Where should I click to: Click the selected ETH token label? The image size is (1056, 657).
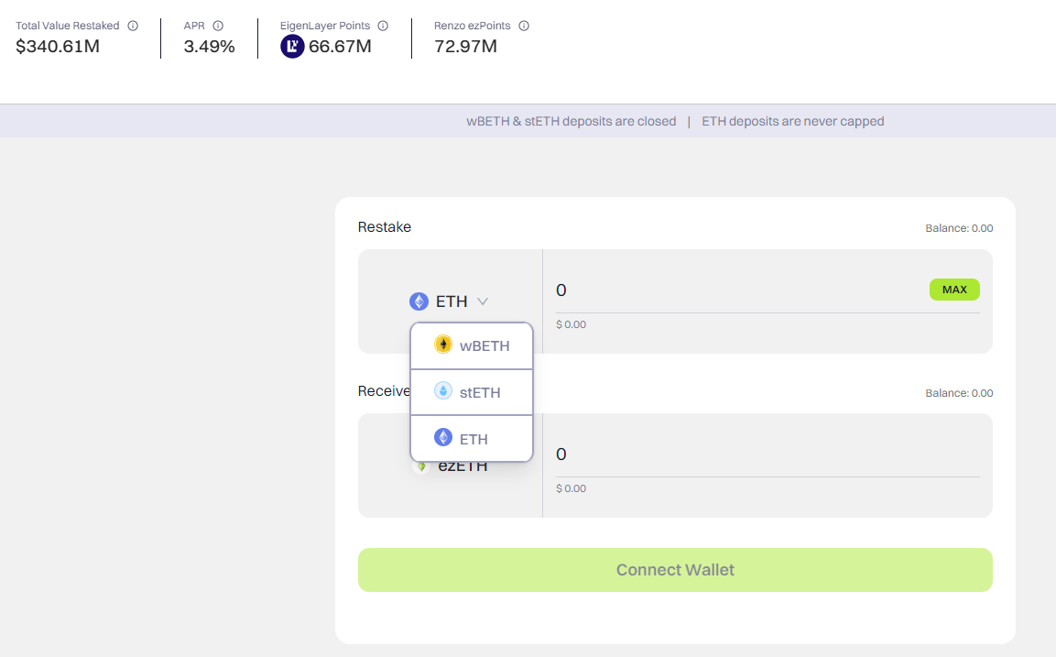[x=452, y=301]
